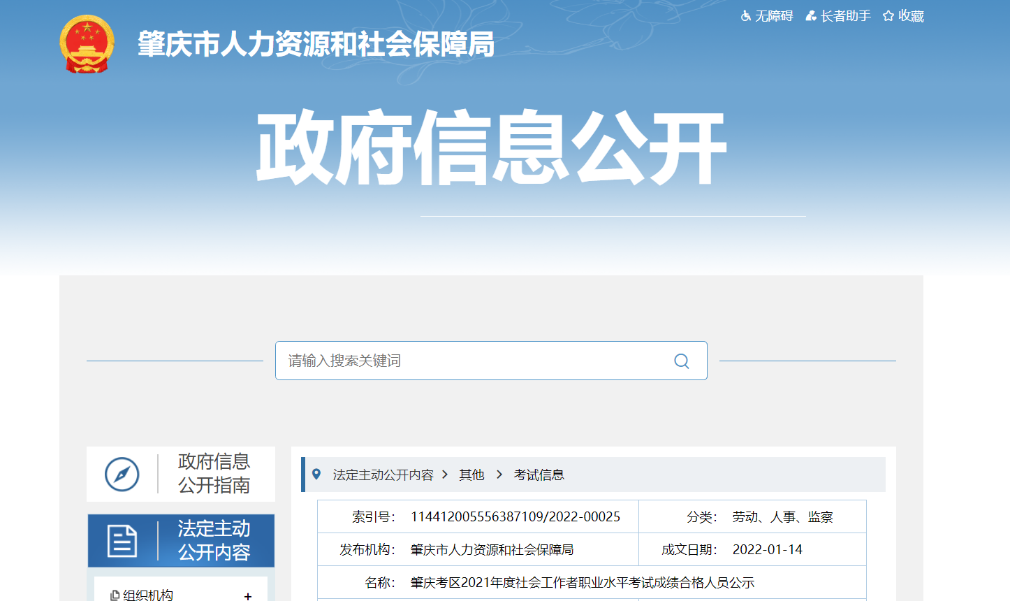Click the 肇庆市人力资源和社会保障局 site title
Viewport: 1010px width, 601px height.
[x=316, y=45]
